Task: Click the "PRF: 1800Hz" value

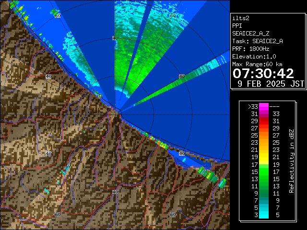Action: pos(250,49)
